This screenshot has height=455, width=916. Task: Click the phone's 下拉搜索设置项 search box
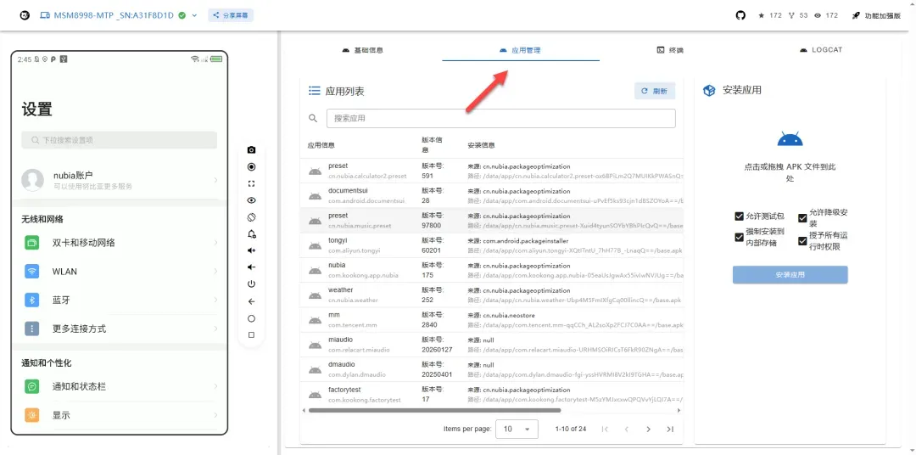click(x=120, y=140)
